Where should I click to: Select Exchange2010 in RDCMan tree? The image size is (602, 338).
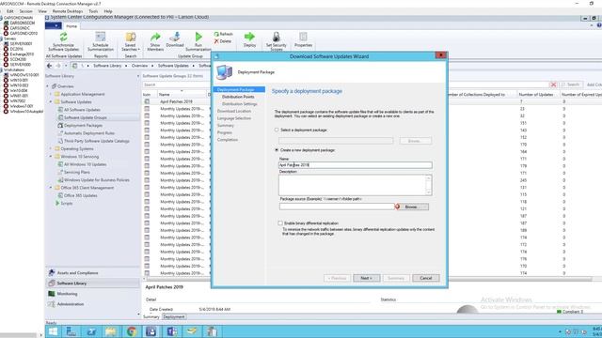point(22,54)
